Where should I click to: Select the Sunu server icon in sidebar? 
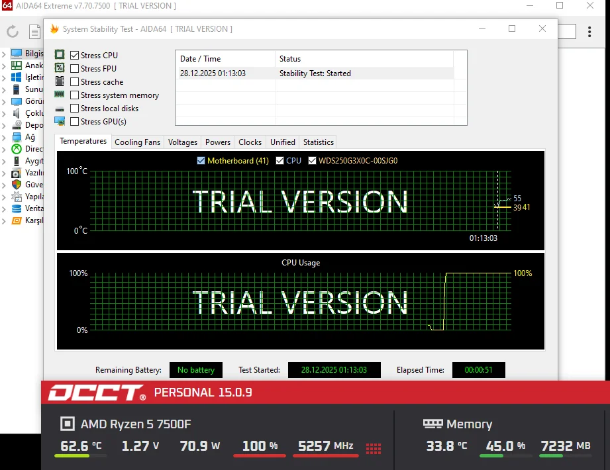click(x=17, y=89)
